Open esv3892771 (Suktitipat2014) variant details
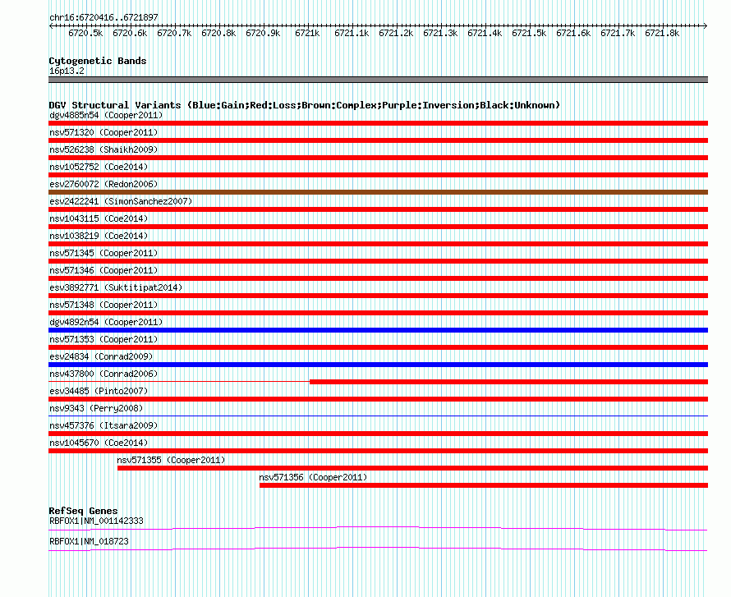 tap(116, 287)
